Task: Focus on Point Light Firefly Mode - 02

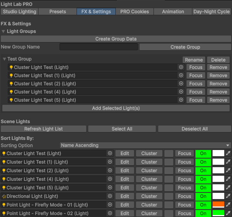Action: click(x=185, y=213)
